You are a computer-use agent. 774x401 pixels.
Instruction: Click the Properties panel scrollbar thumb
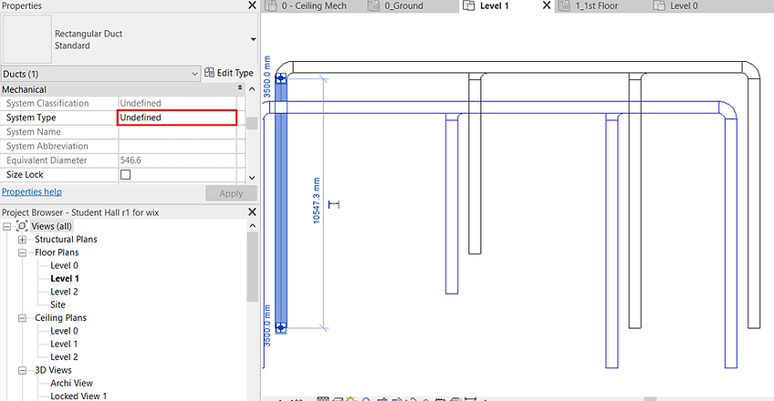pos(252,123)
